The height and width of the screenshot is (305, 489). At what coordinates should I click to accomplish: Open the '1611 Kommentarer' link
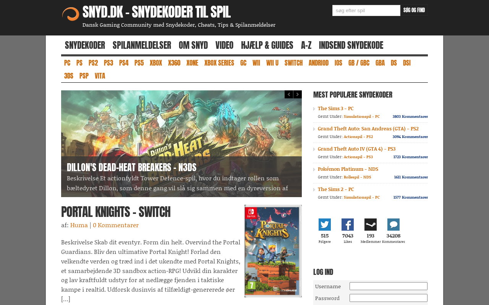pos(411,177)
